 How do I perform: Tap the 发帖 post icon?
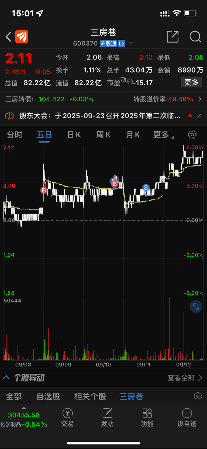107,417
